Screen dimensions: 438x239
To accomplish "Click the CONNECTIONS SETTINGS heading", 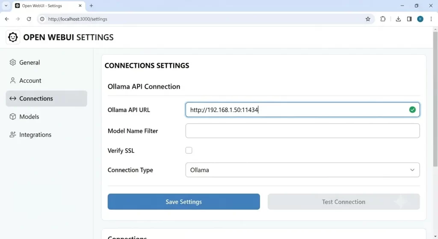I will click(147, 65).
